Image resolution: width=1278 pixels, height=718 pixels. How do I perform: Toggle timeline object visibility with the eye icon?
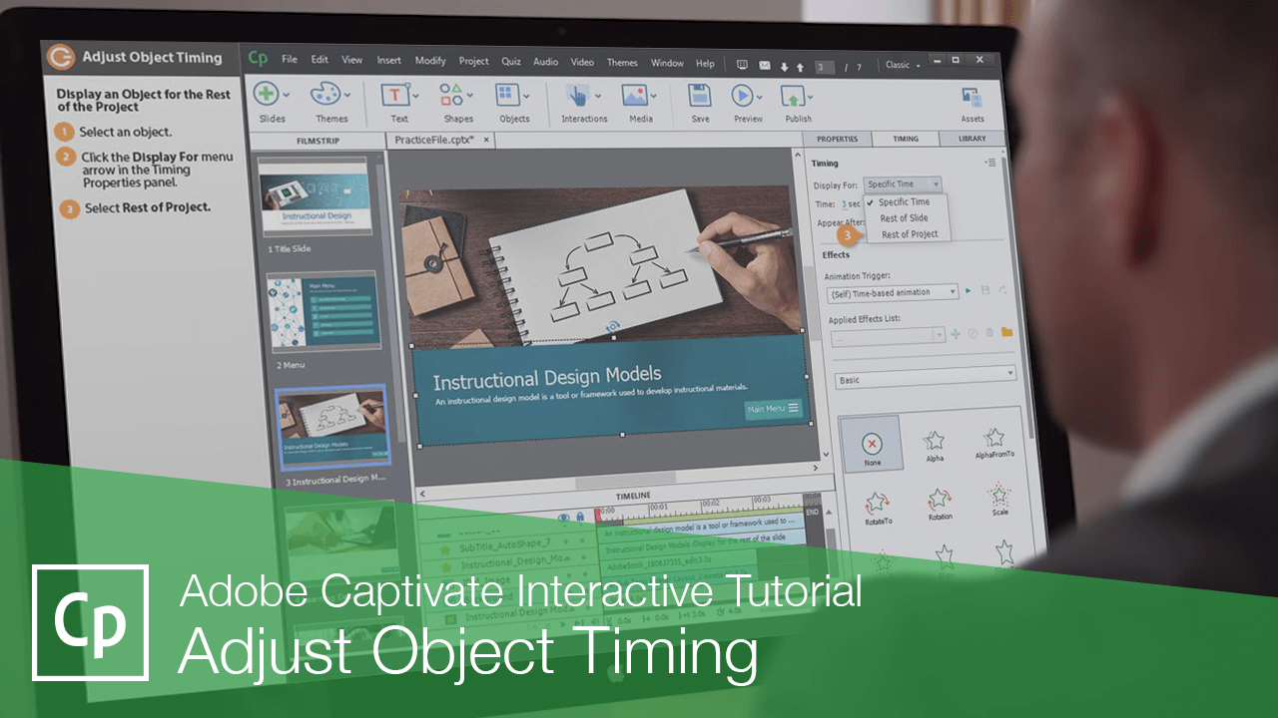564,517
